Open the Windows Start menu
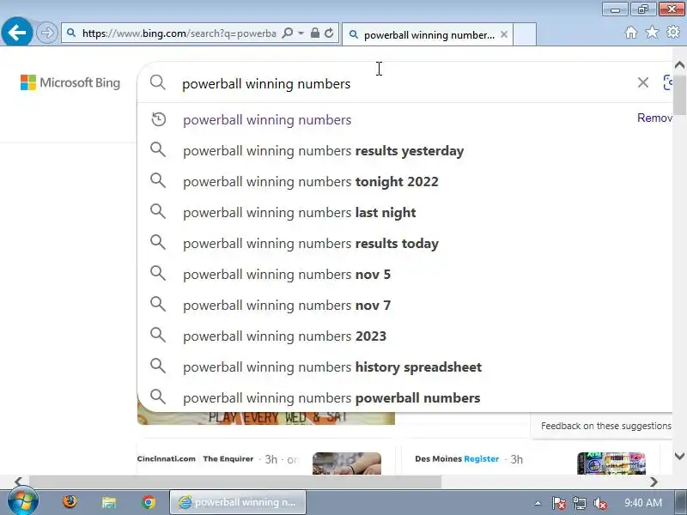Screen dimensions: 687x515 tap(23, 502)
